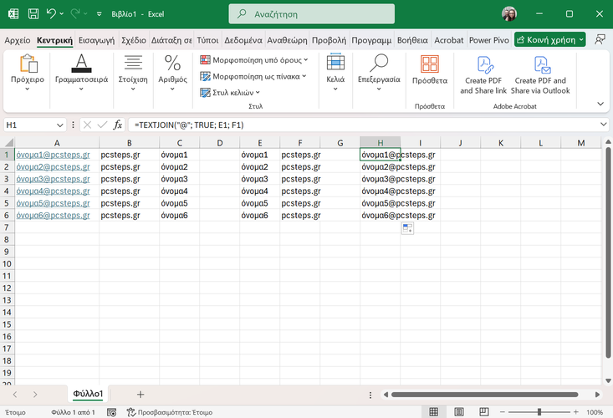Open the Δεδομένα ribbon tab
613x418 pixels.
coord(243,40)
